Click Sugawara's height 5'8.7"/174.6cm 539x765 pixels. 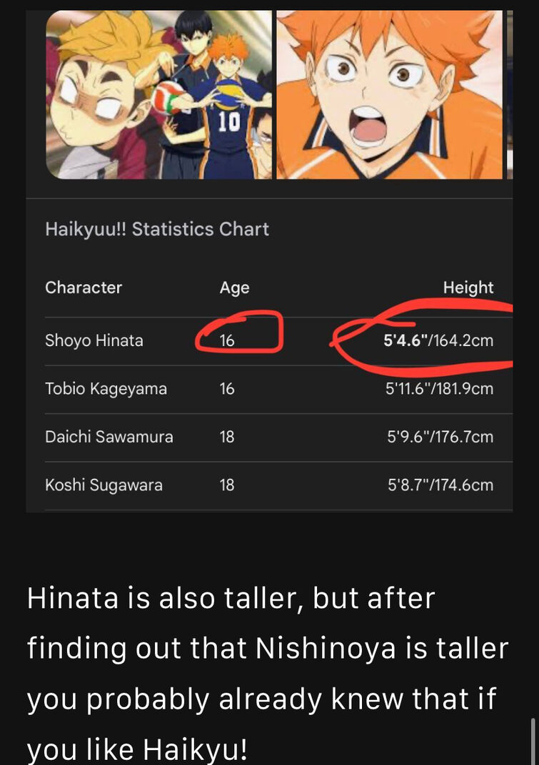click(x=441, y=485)
